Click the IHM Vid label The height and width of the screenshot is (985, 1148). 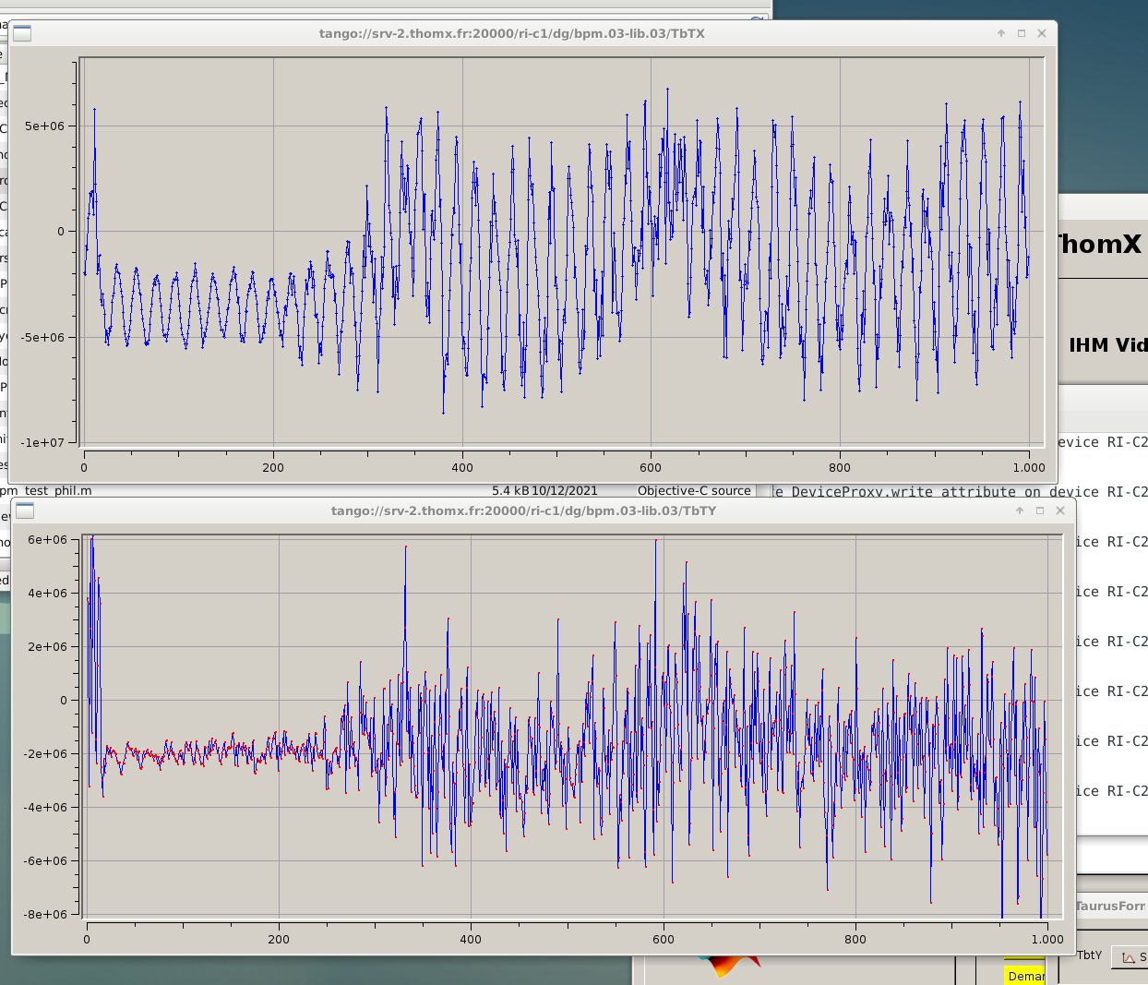[1107, 345]
